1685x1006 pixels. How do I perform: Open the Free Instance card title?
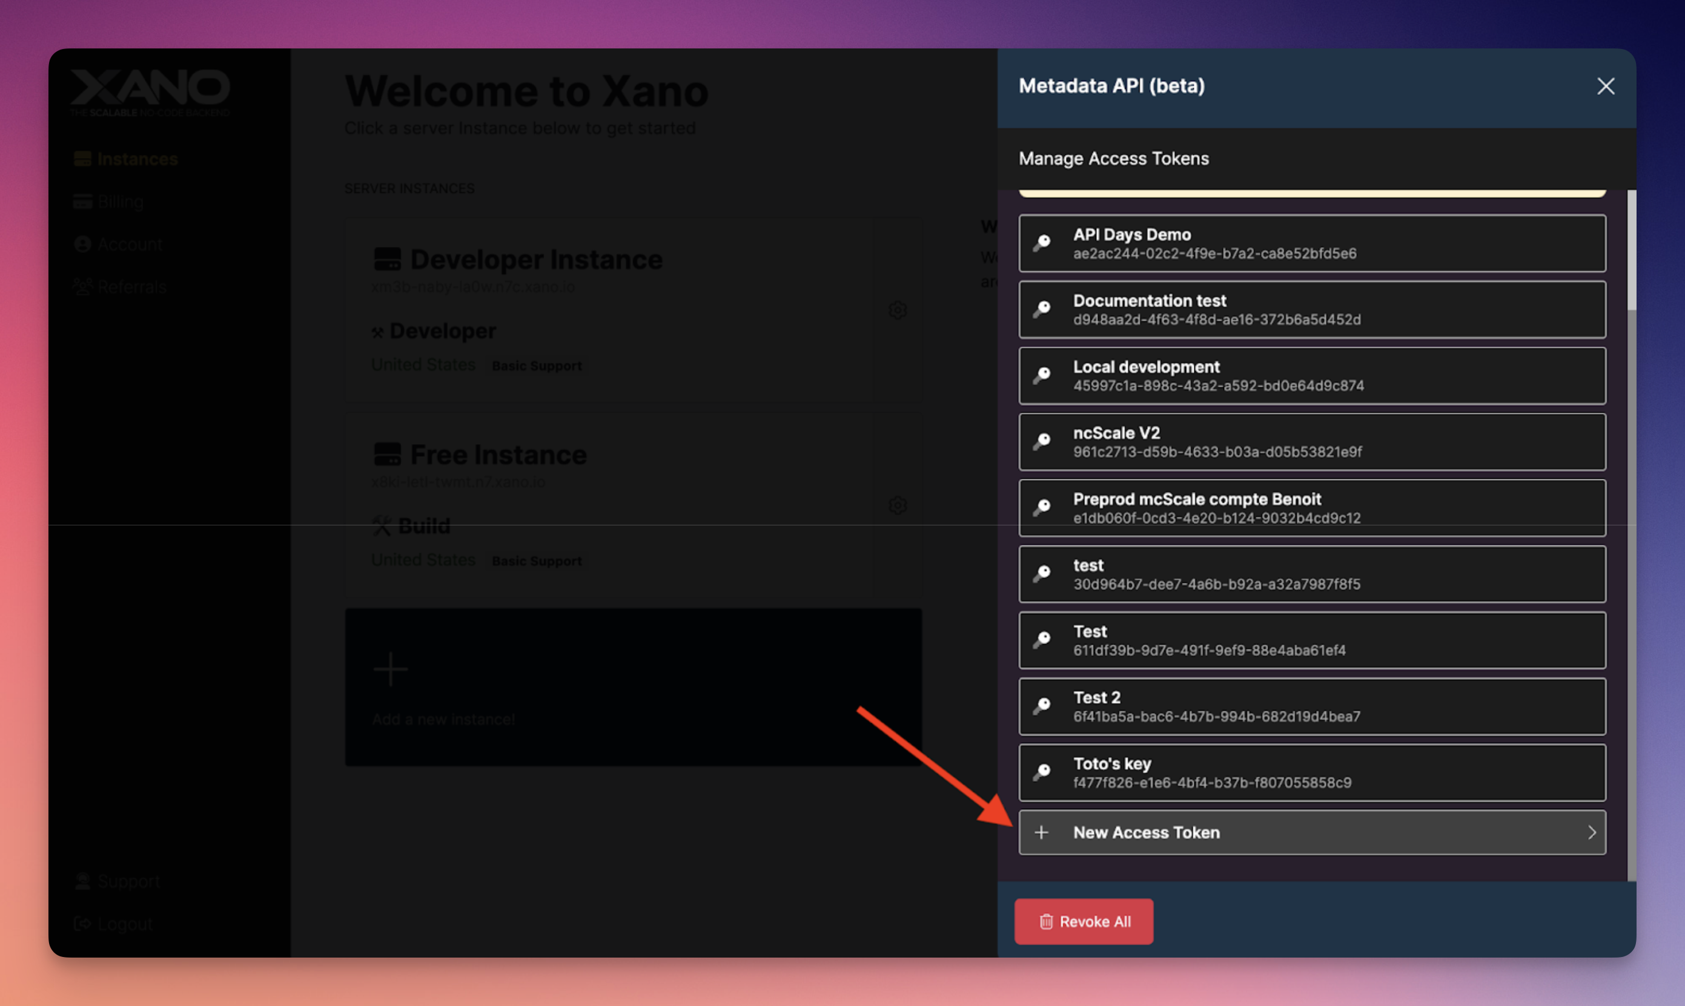pos(498,455)
